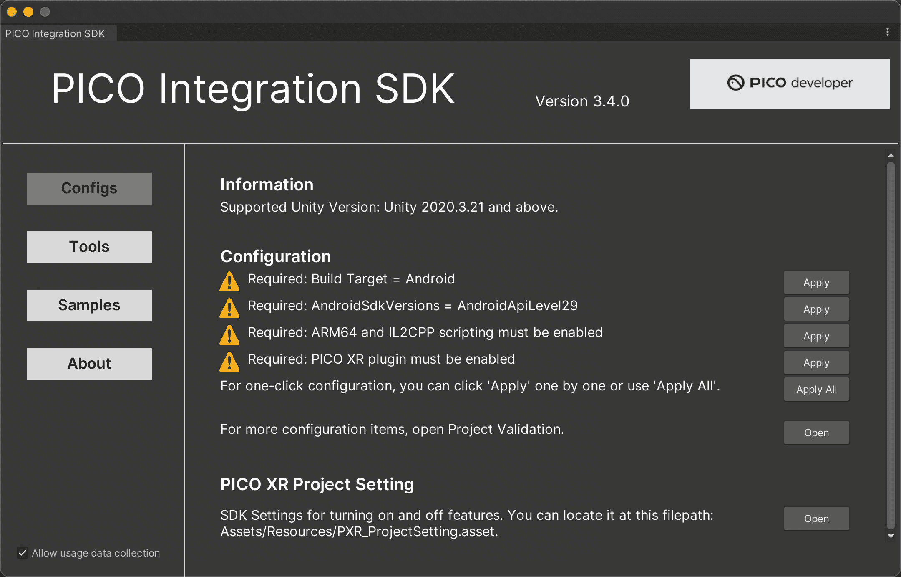901x577 pixels.
Task: Click the vertical scrollbar thumb
Action: pos(891,346)
